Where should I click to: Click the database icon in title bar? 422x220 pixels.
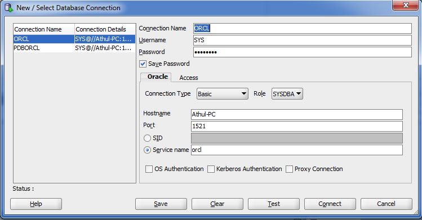(x=8, y=7)
